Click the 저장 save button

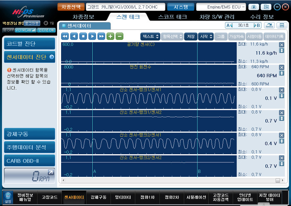190,36
